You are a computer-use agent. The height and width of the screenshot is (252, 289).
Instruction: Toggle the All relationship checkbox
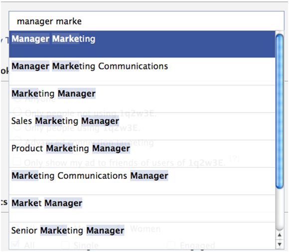15,245
